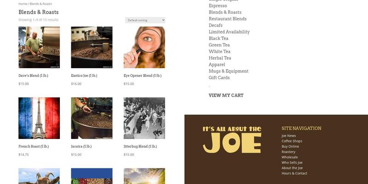Open Wholesale in footer navigation

click(x=290, y=157)
